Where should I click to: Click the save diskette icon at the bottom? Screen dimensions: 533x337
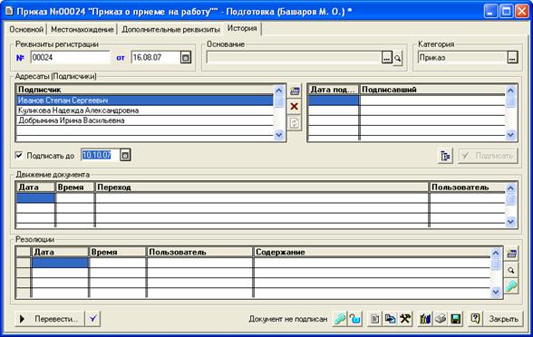point(455,319)
